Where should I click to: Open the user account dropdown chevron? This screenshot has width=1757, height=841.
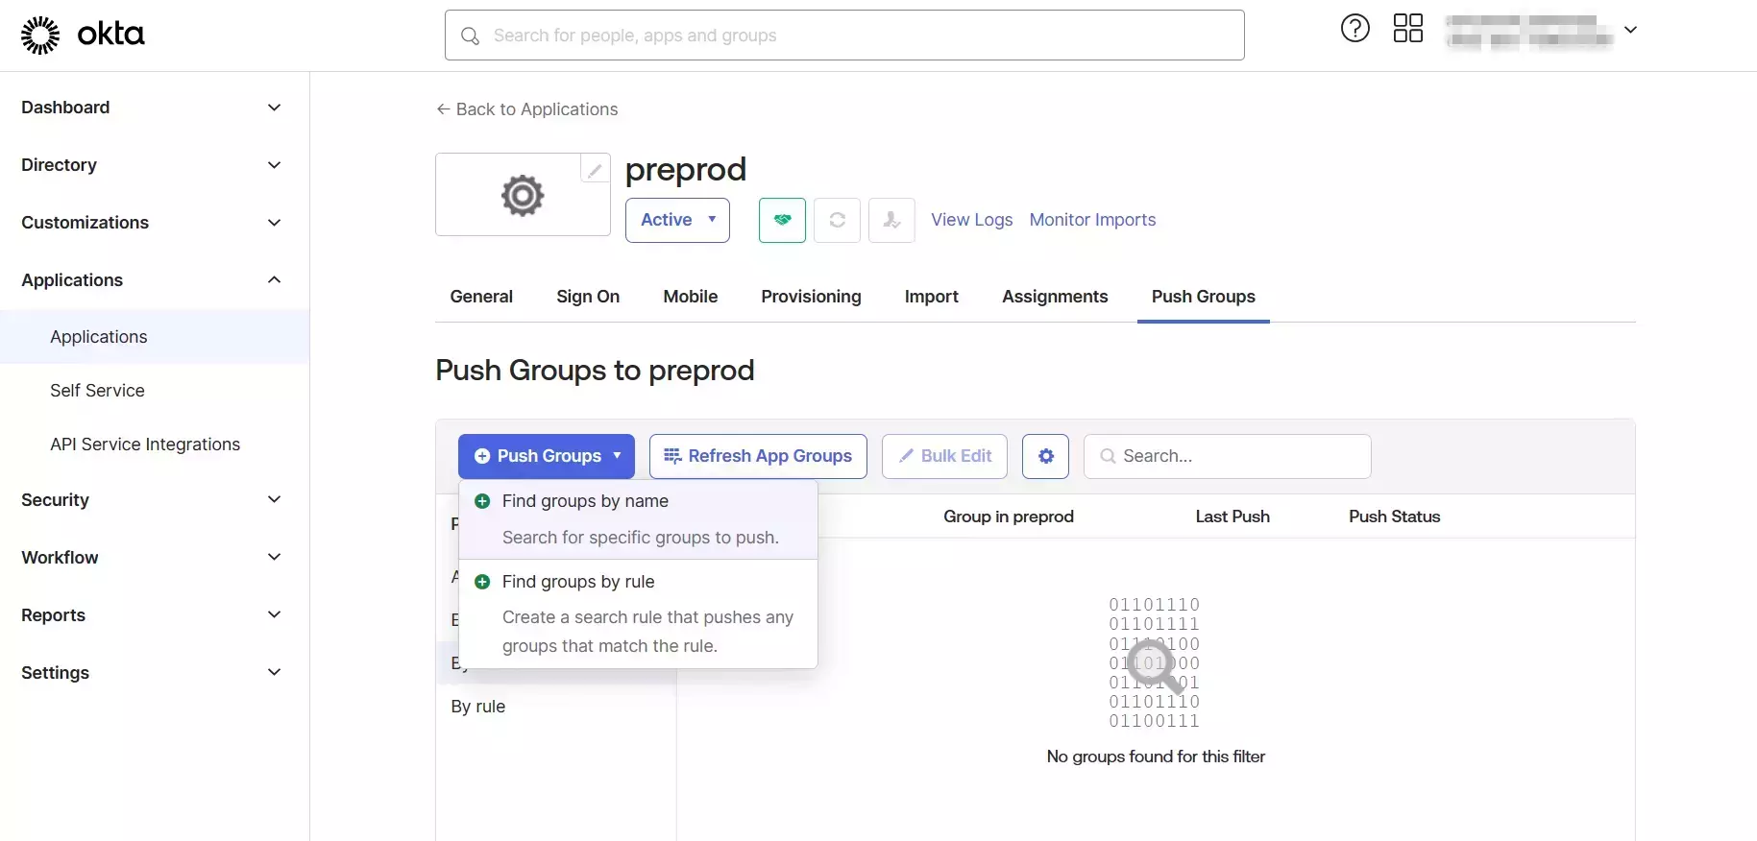(x=1630, y=30)
